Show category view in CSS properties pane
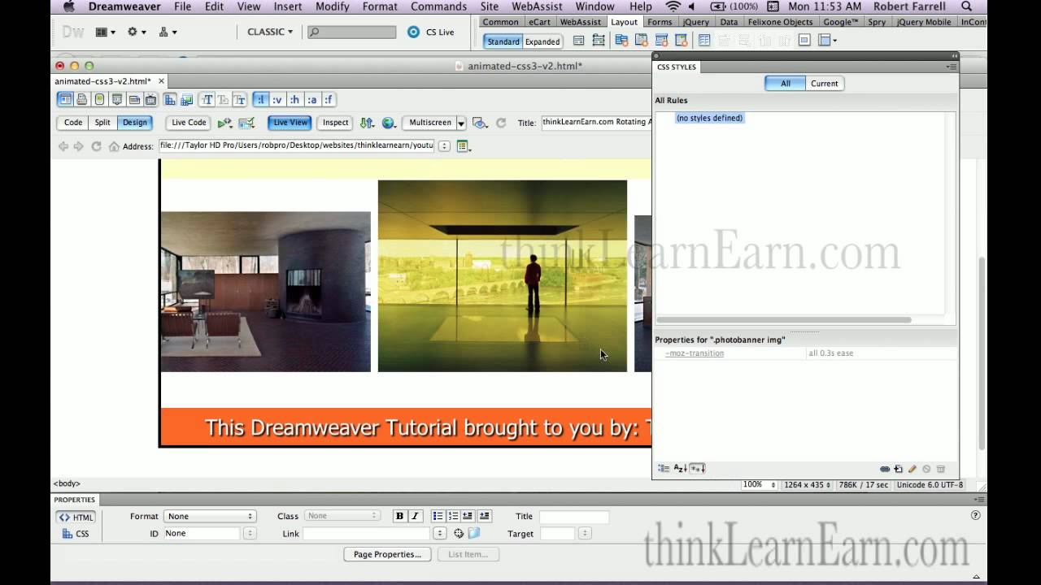 664,469
